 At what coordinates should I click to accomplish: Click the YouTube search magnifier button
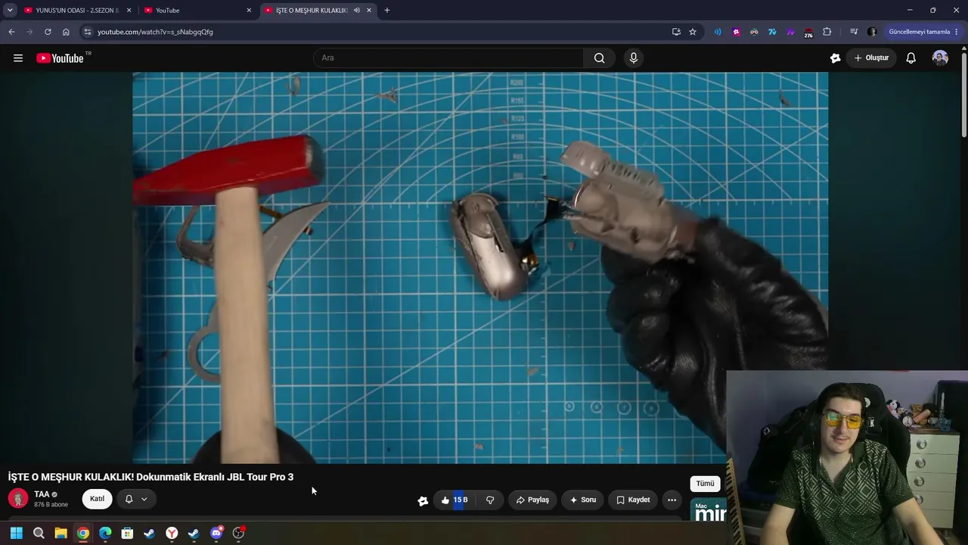pyautogui.click(x=599, y=58)
